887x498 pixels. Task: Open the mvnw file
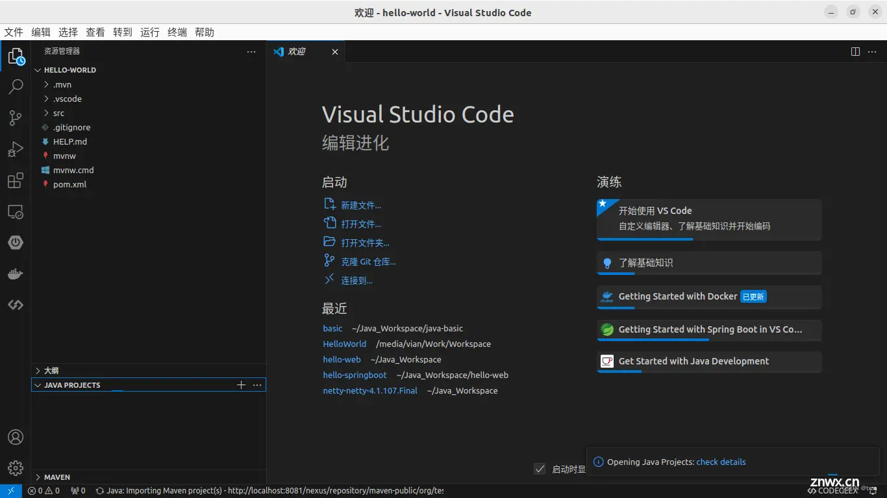pyautogui.click(x=149, y=156)
